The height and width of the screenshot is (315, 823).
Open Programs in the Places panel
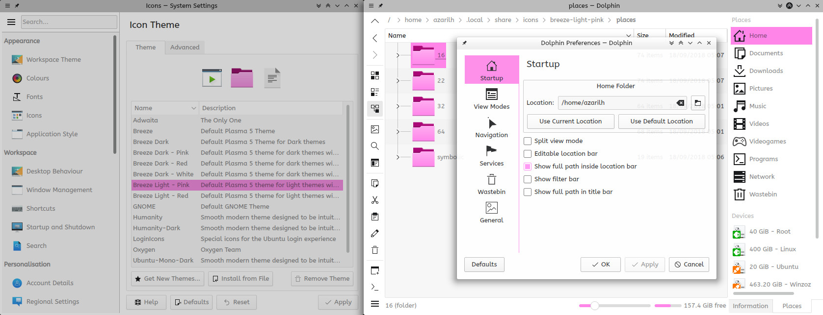771,159
